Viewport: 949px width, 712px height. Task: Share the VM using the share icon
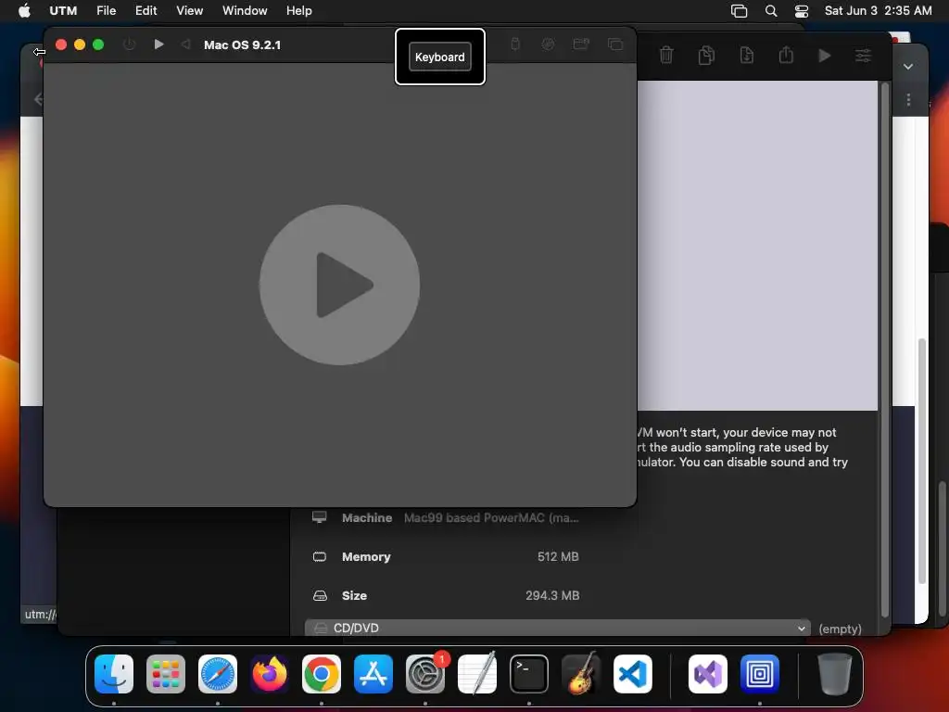tap(786, 55)
